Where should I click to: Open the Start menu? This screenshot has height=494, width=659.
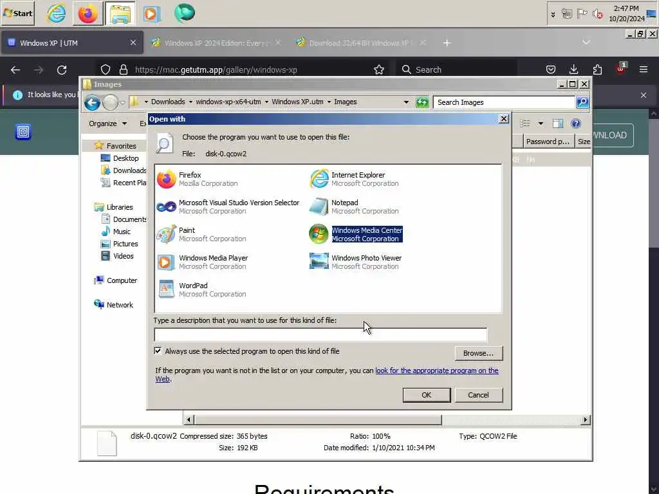click(17, 14)
